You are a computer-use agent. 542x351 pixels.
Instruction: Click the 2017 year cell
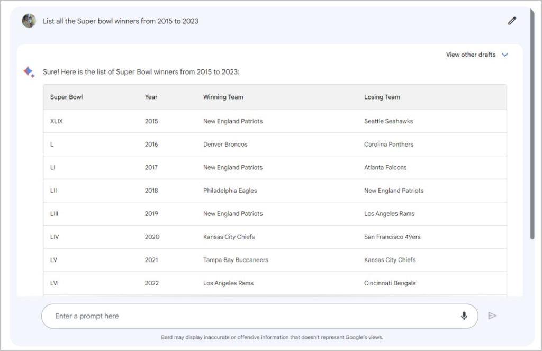pos(151,168)
